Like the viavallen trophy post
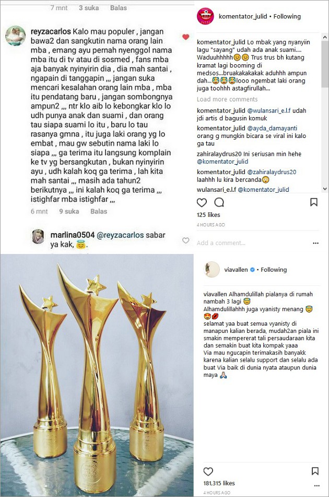The height and width of the screenshot is (497, 329). (x=208, y=471)
